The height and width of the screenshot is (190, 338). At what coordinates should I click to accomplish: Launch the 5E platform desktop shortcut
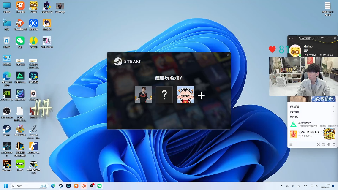pyautogui.click(x=47, y=7)
